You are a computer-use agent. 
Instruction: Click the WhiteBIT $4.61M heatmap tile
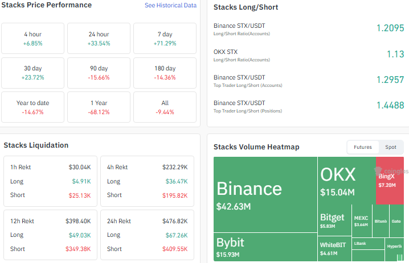click(334, 249)
